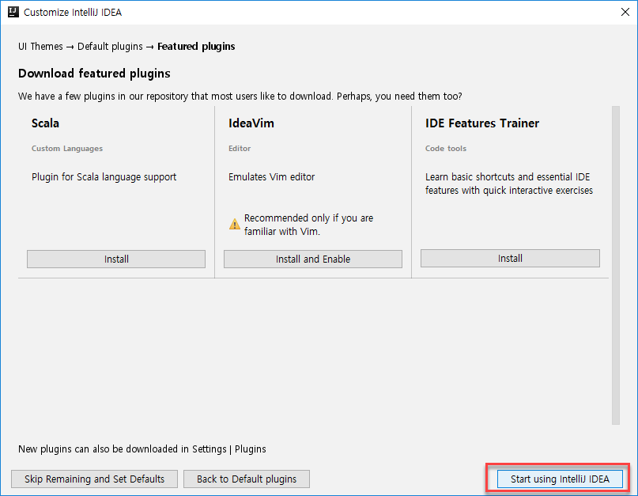Click the Code tools category label
Viewport: 638px width, 496px height.
pyautogui.click(x=446, y=149)
